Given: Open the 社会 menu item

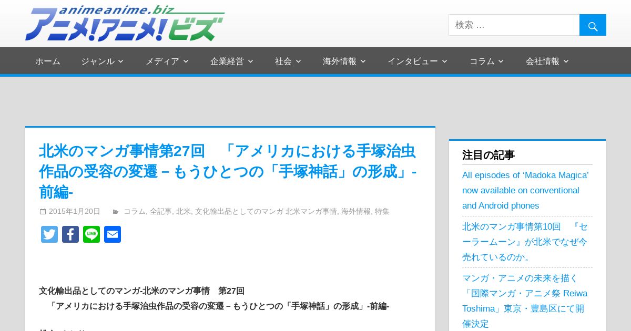Looking at the screenshot, I should [283, 61].
